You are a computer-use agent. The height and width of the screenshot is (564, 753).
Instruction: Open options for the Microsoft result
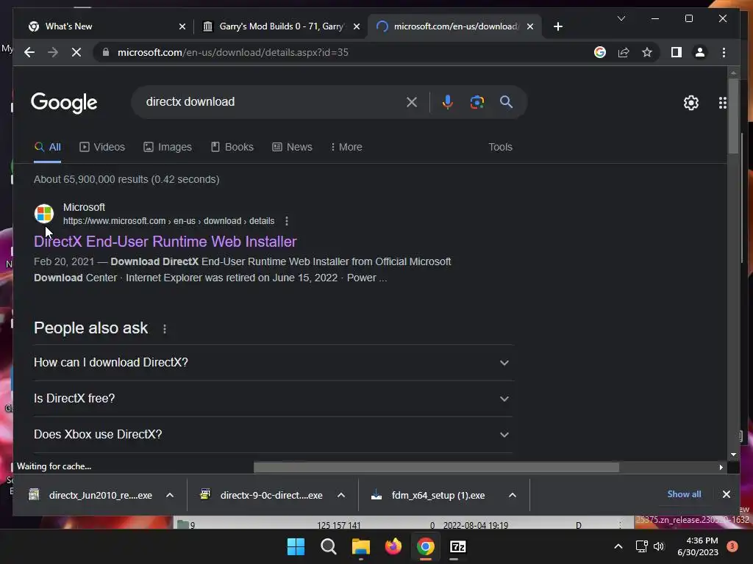click(287, 221)
